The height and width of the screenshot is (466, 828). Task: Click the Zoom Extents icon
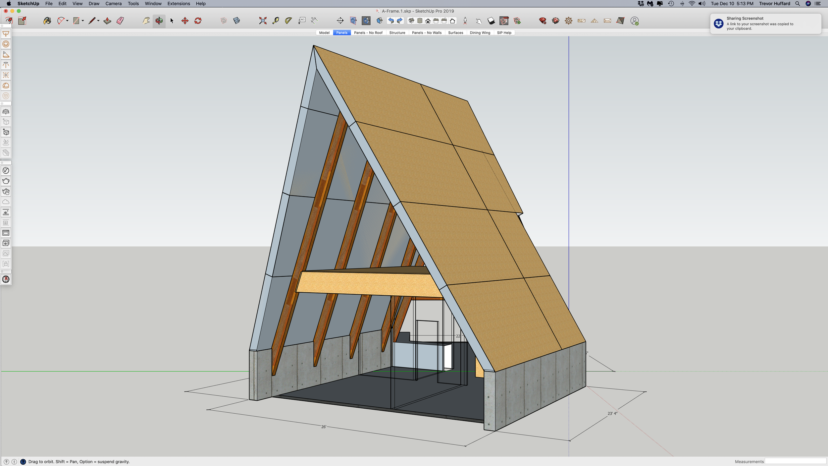point(263,21)
